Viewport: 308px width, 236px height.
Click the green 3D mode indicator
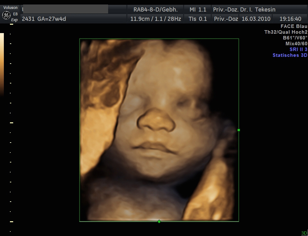(x=304, y=233)
